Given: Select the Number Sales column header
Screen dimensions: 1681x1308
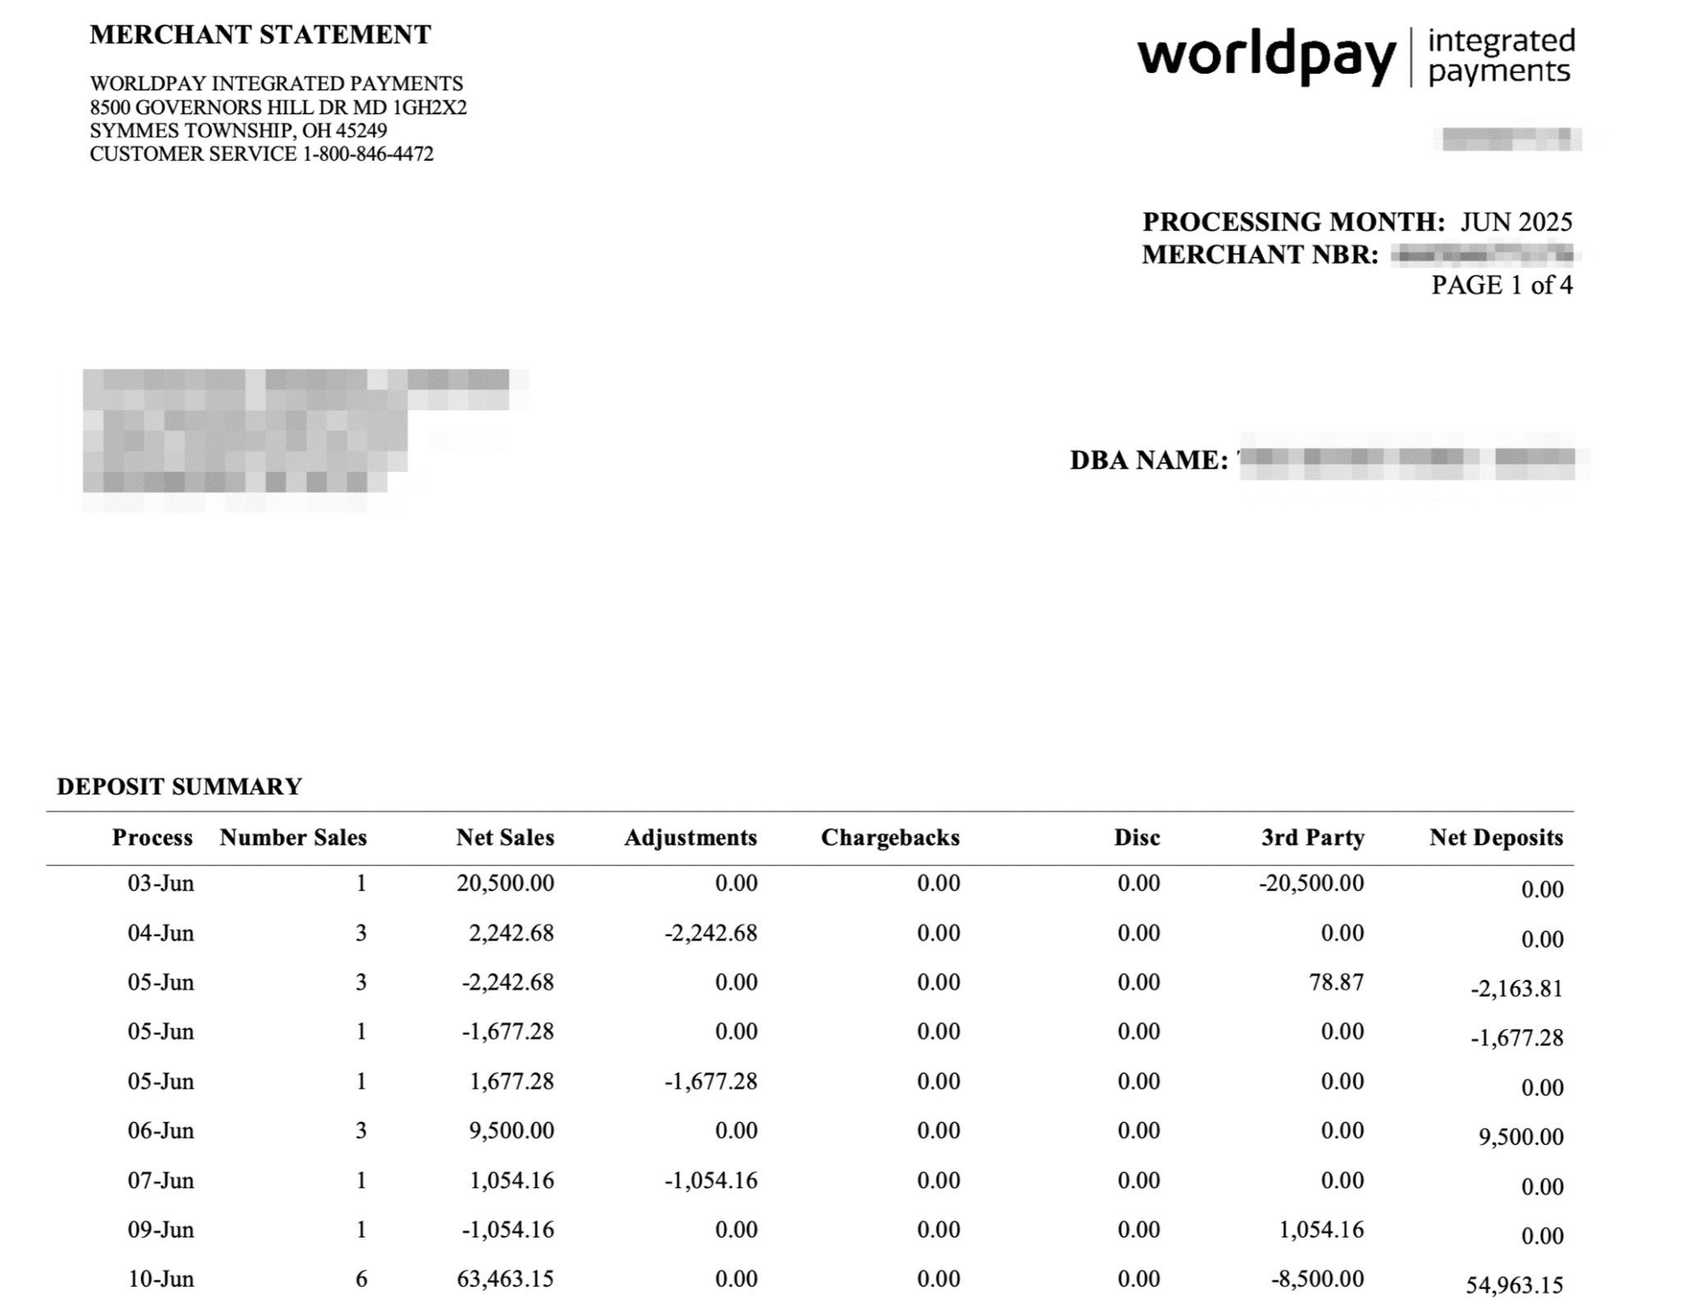Looking at the screenshot, I should pos(293,838).
